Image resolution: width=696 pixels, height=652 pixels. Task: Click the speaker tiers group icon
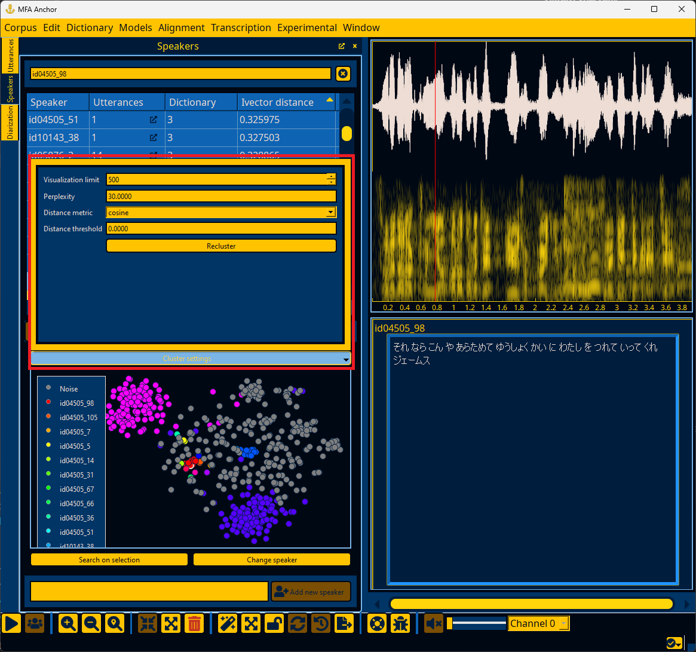point(35,624)
